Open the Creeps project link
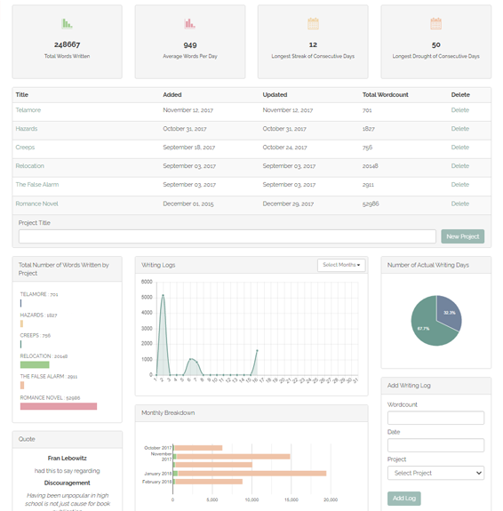 click(x=25, y=148)
